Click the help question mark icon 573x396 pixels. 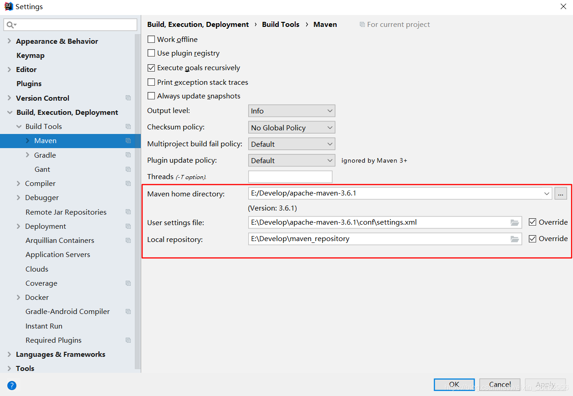[x=12, y=385]
